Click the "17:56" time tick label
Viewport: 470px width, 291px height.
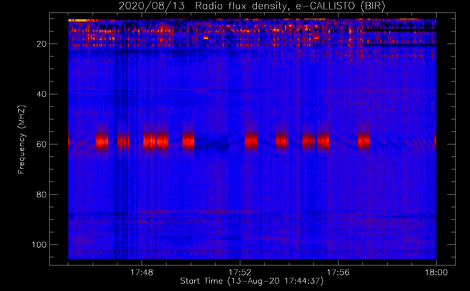click(x=338, y=273)
